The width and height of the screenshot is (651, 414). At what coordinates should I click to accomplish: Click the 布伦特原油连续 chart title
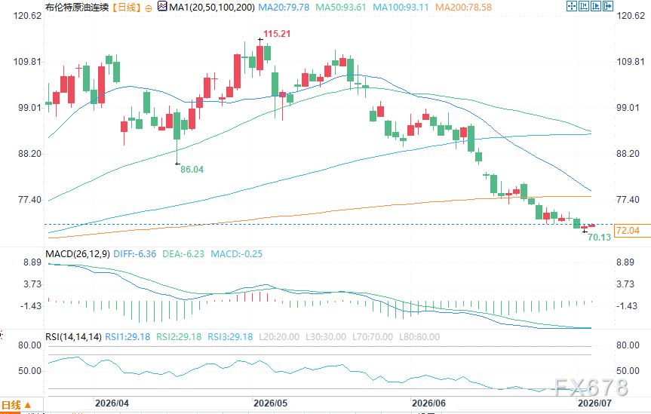tap(77, 7)
